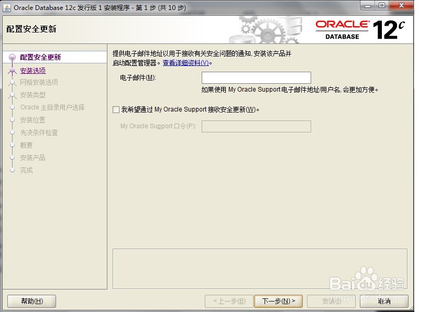The image size is (429, 312).
Task: Click the 帮助(H) button
Action: tap(32, 301)
